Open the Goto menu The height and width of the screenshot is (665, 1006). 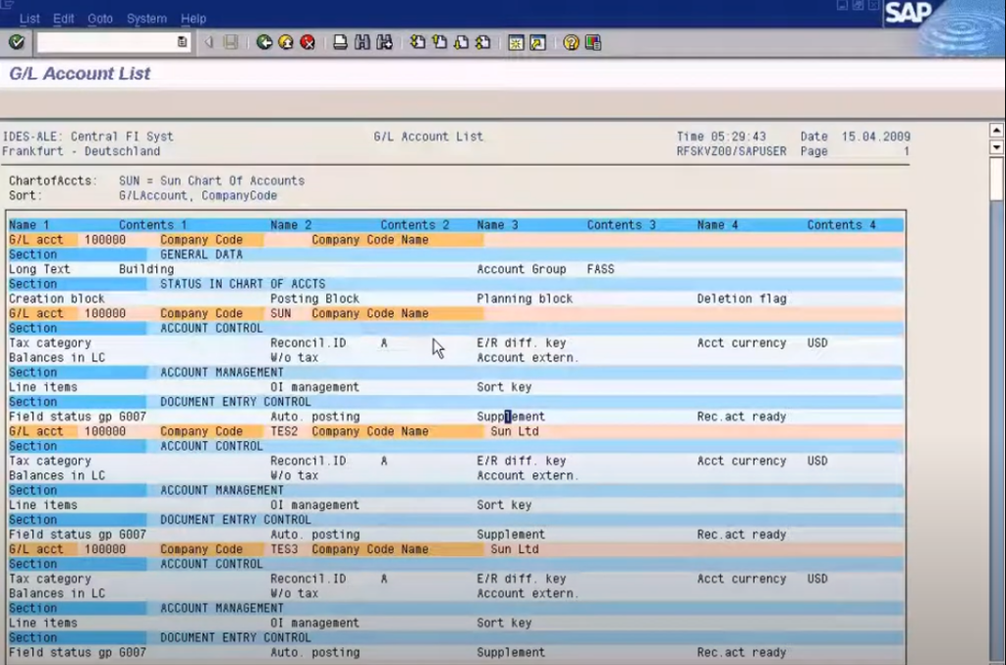click(100, 19)
